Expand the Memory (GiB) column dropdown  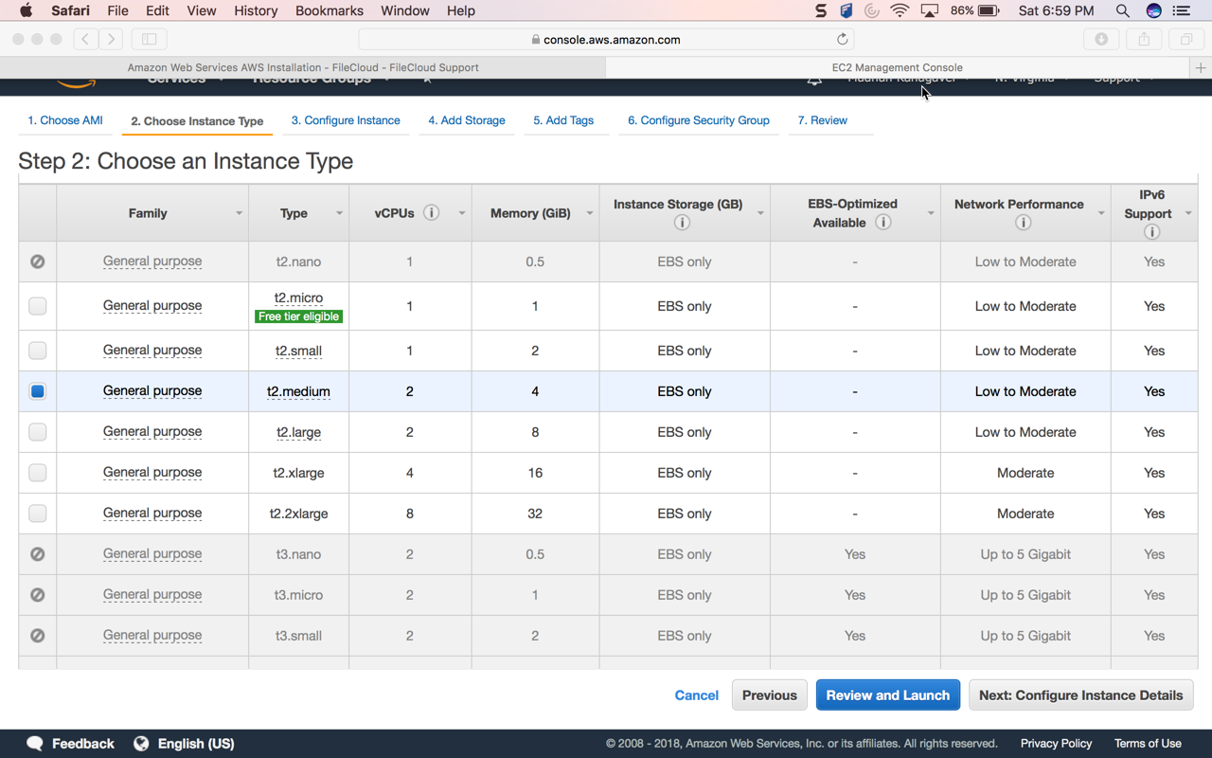pyautogui.click(x=589, y=214)
